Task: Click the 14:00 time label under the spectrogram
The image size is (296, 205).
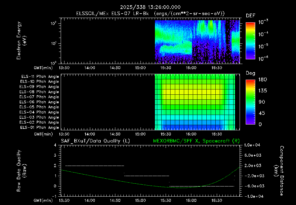Action: [x=90, y=68]
